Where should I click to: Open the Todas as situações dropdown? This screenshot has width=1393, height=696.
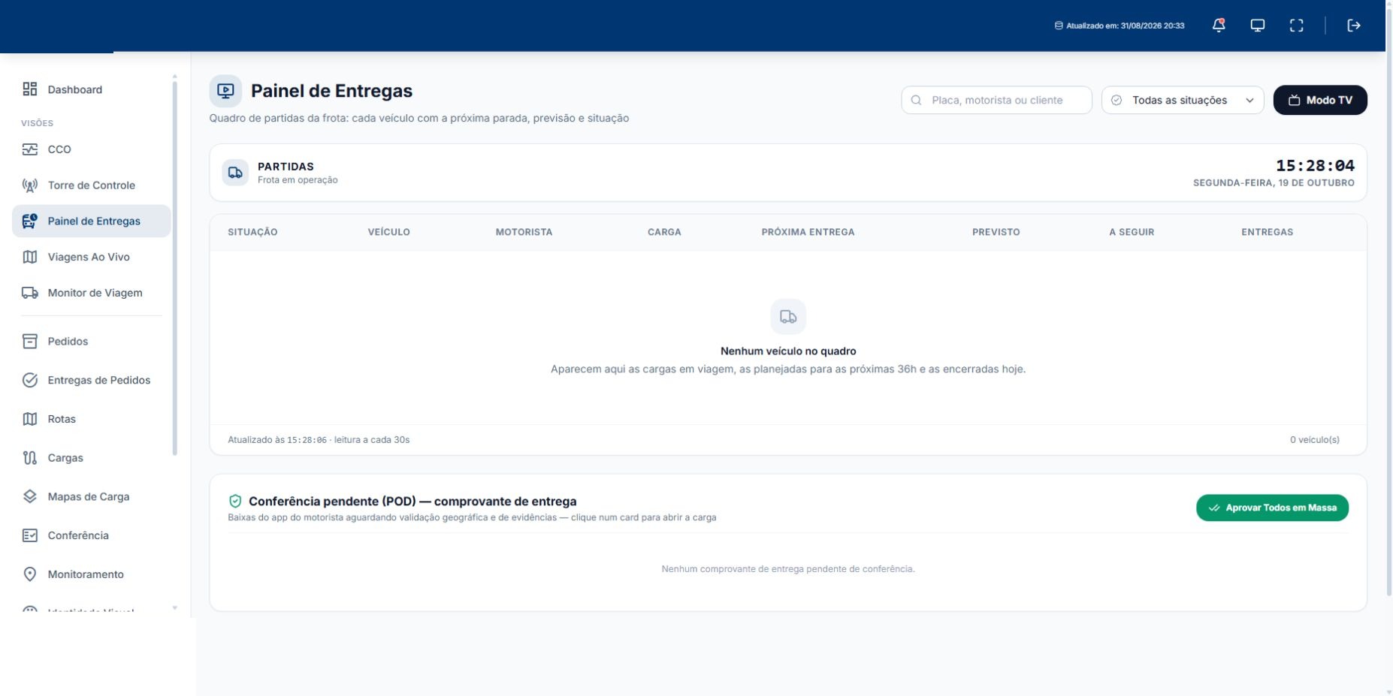pyautogui.click(x=1183, y=100)
